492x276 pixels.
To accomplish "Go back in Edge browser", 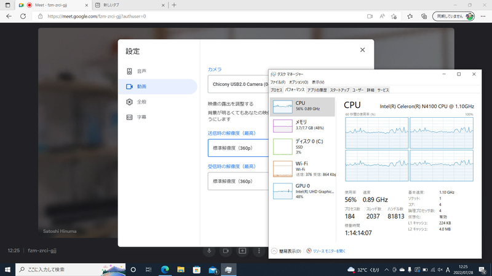I will [x=9, y=17].
